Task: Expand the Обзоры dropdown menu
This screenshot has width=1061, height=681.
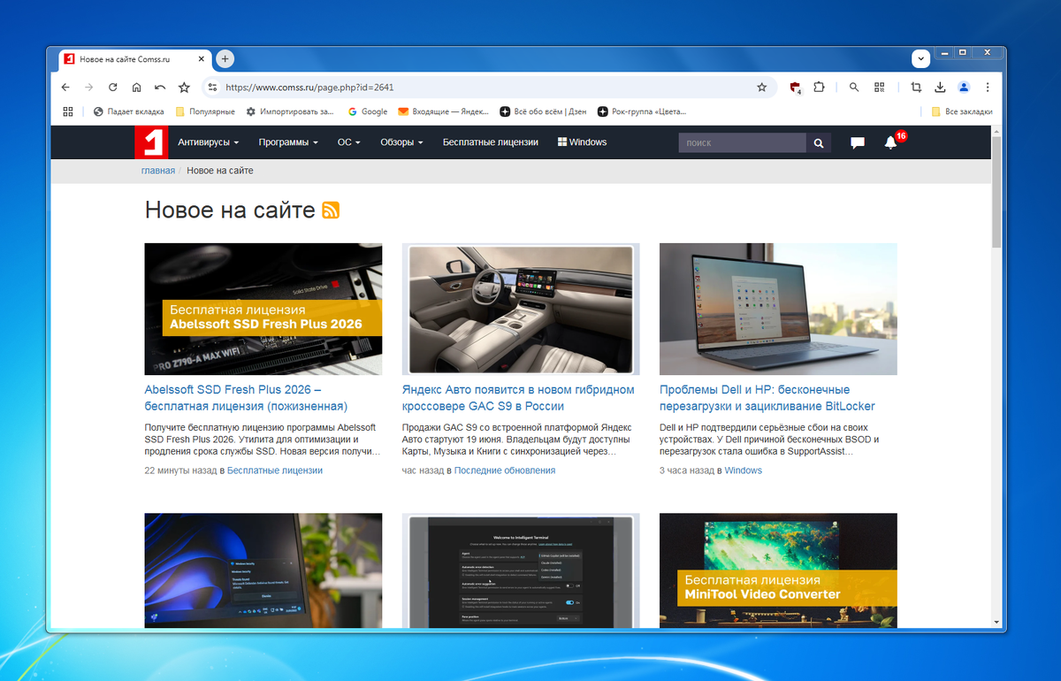Action: [401, 142]
